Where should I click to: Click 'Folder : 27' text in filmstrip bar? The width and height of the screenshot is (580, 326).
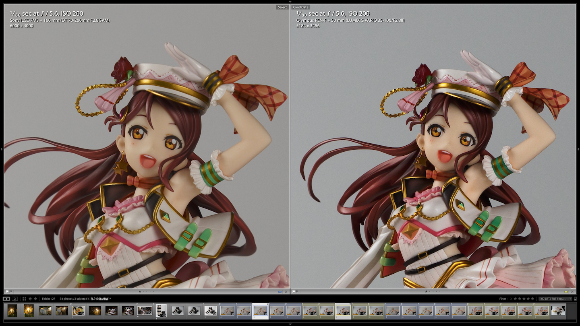(48, 299)
